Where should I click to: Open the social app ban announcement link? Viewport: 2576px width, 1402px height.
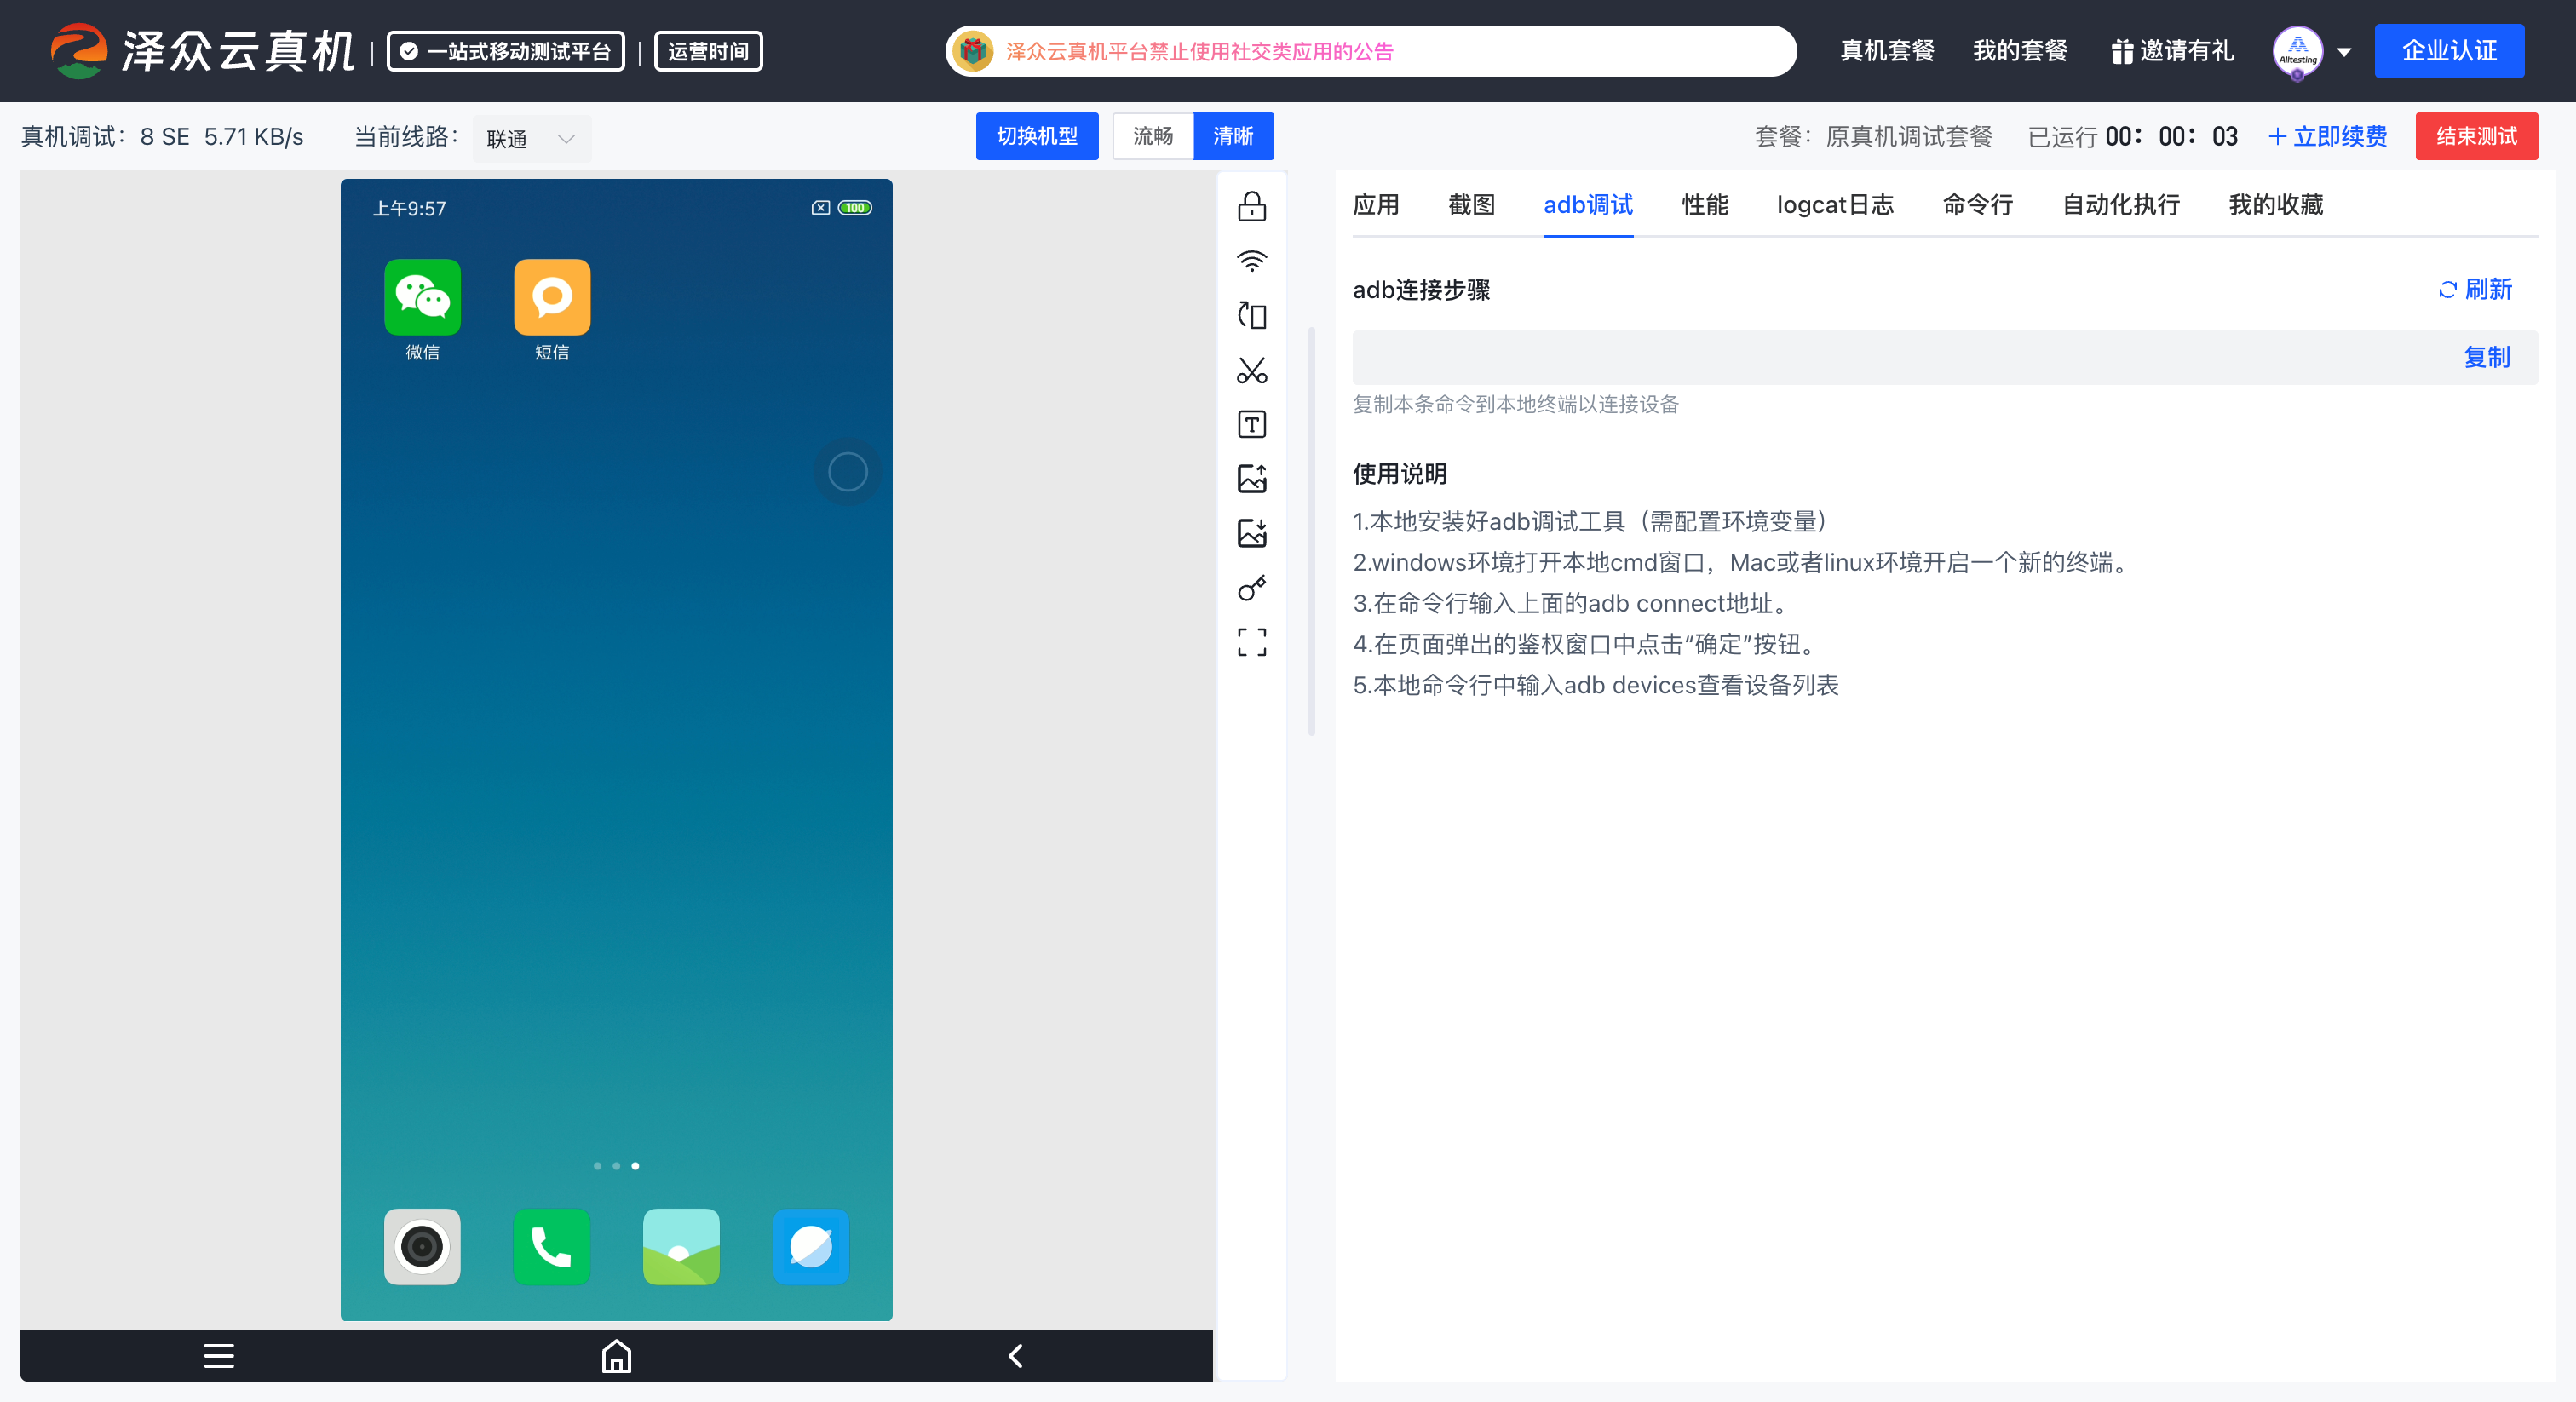(1199, 52)
